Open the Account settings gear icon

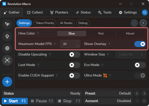point(144,101)
